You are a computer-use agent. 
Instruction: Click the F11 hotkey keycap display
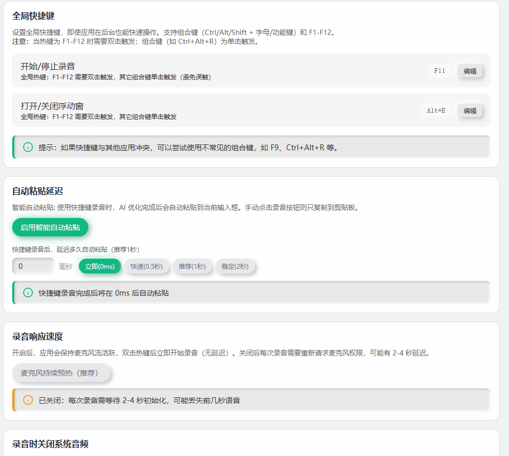(x=439, y=70)
